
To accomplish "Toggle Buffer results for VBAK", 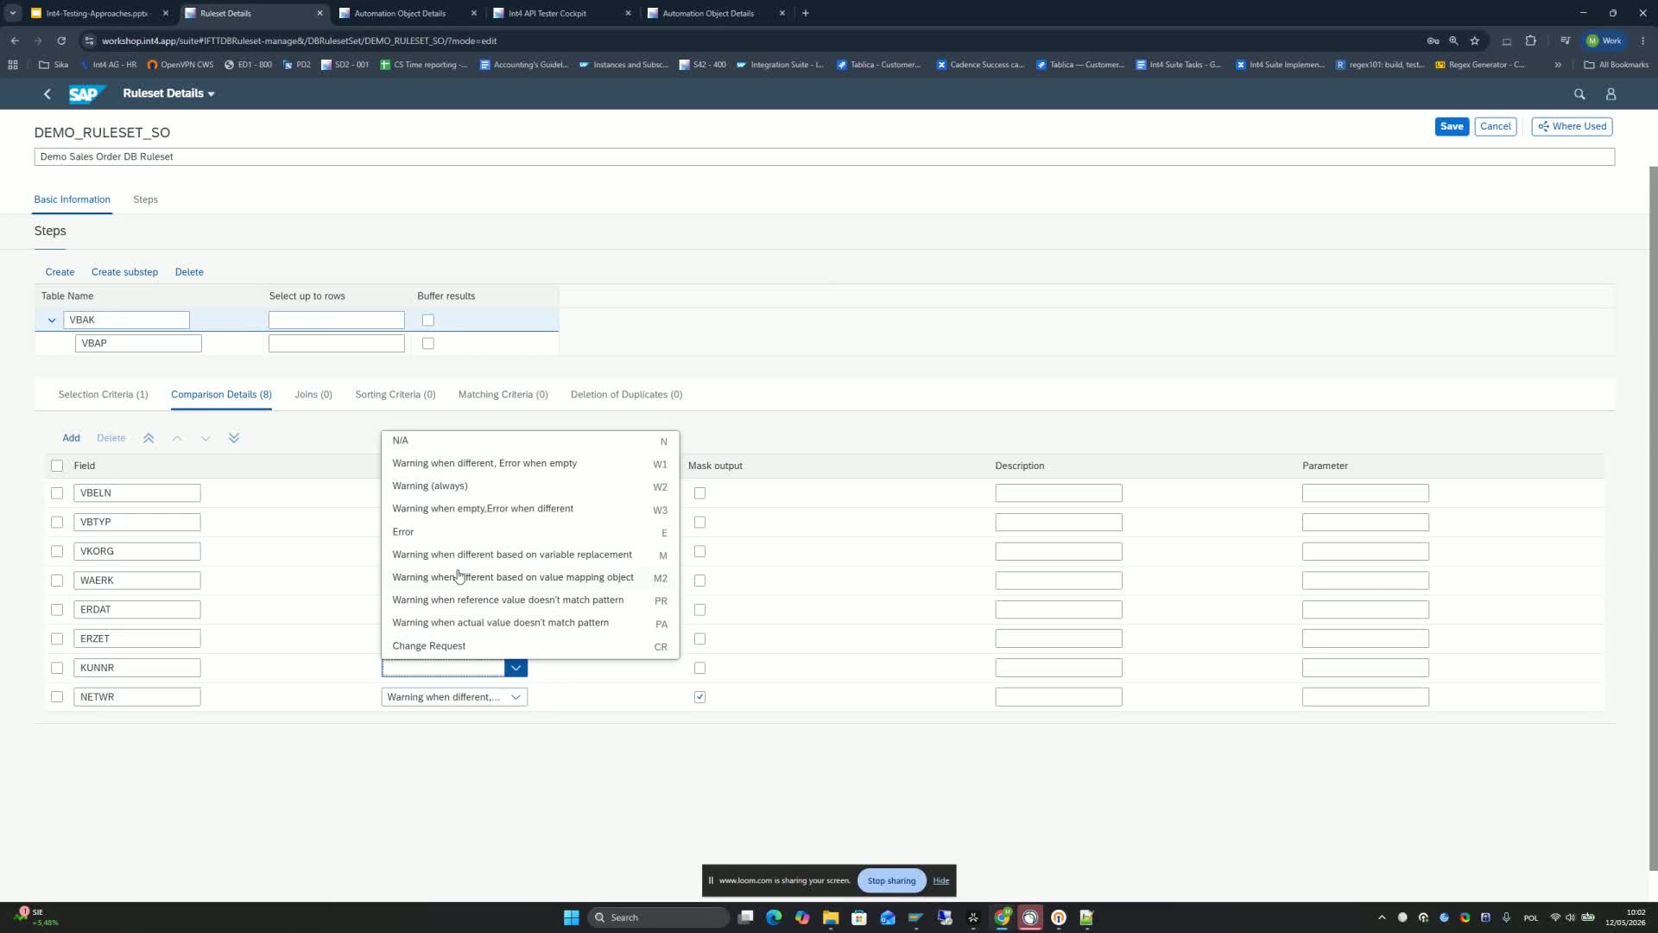I will [x=428, y=321].
